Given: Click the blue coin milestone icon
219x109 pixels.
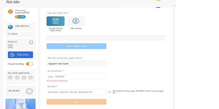Looking at the screenshot, I should (x=10, y=27).
